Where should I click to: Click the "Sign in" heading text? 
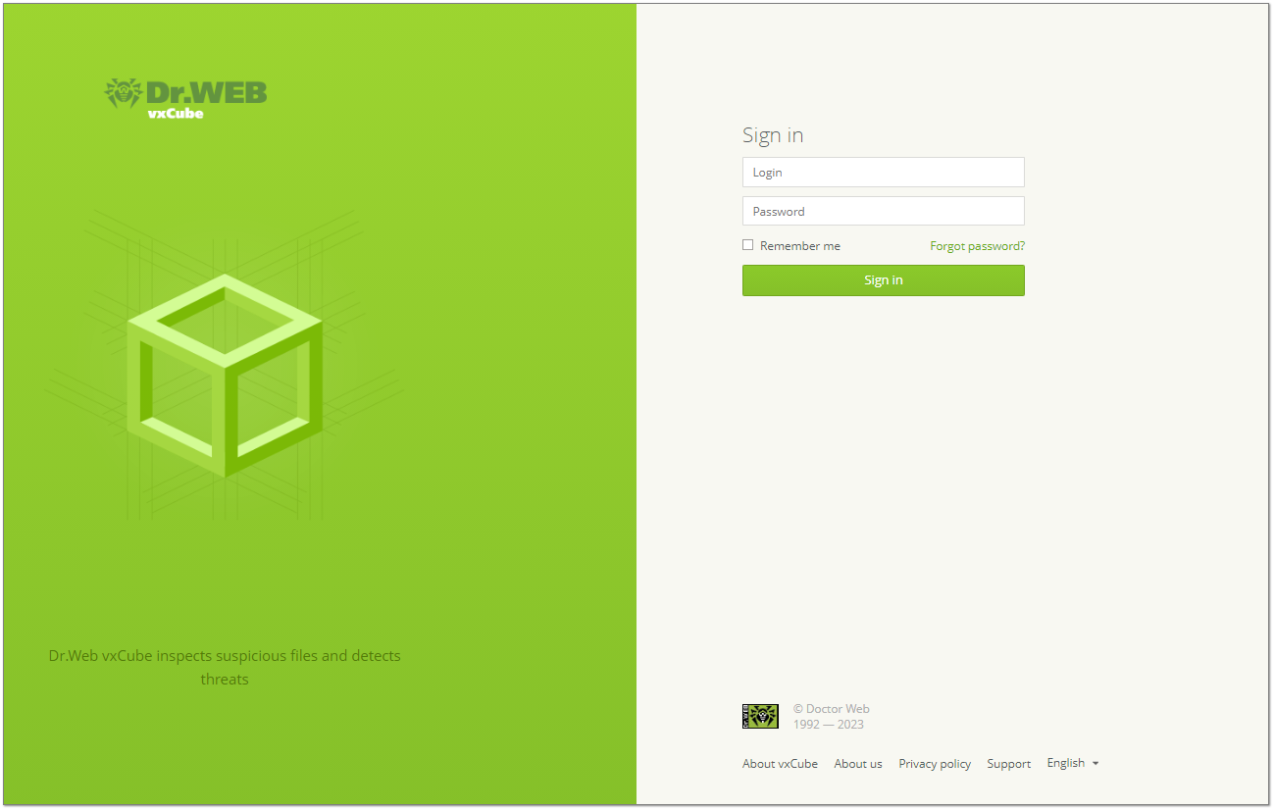773,135
